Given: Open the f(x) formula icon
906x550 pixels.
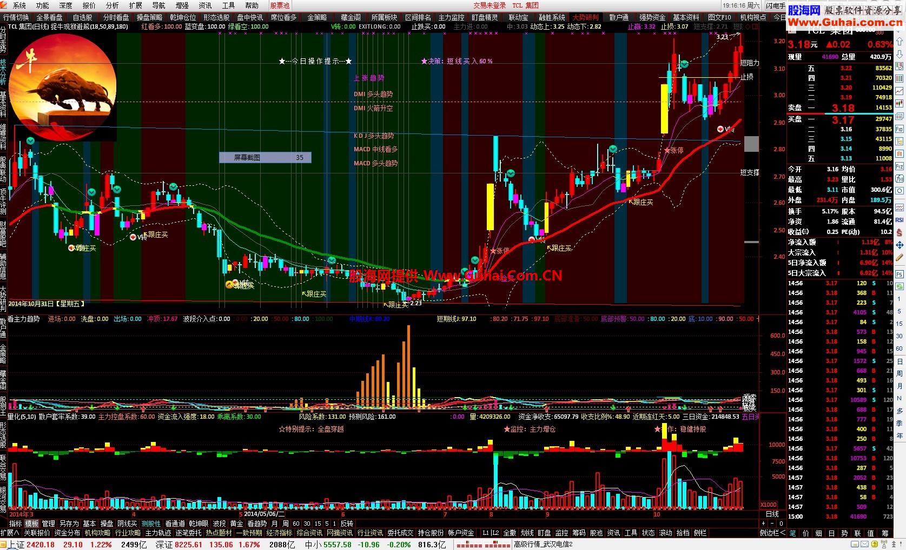Looking at the screenshot, I should (900, 178).
